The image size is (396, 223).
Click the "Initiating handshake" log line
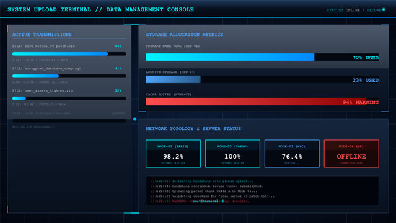point(202,181)
